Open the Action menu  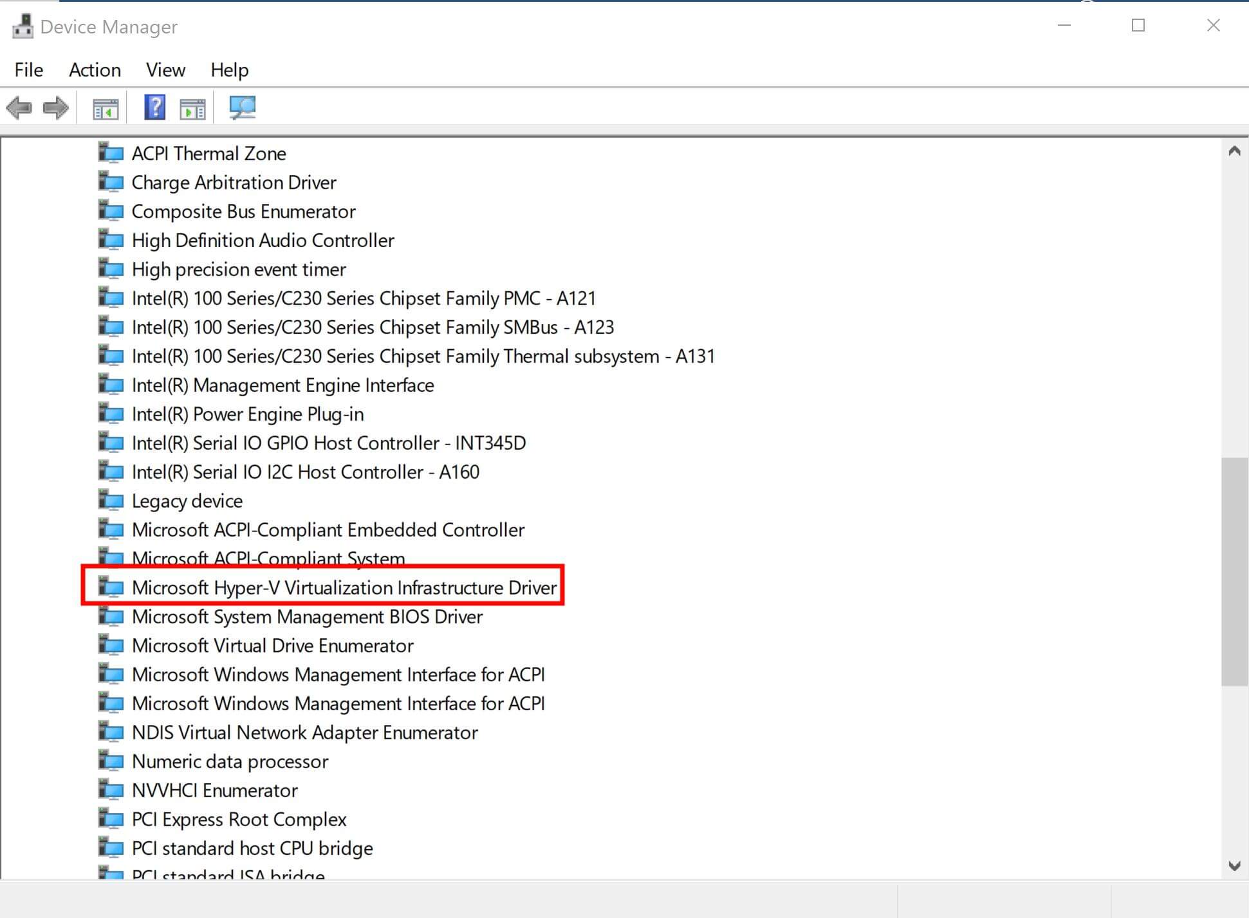(x=94, y=69)
